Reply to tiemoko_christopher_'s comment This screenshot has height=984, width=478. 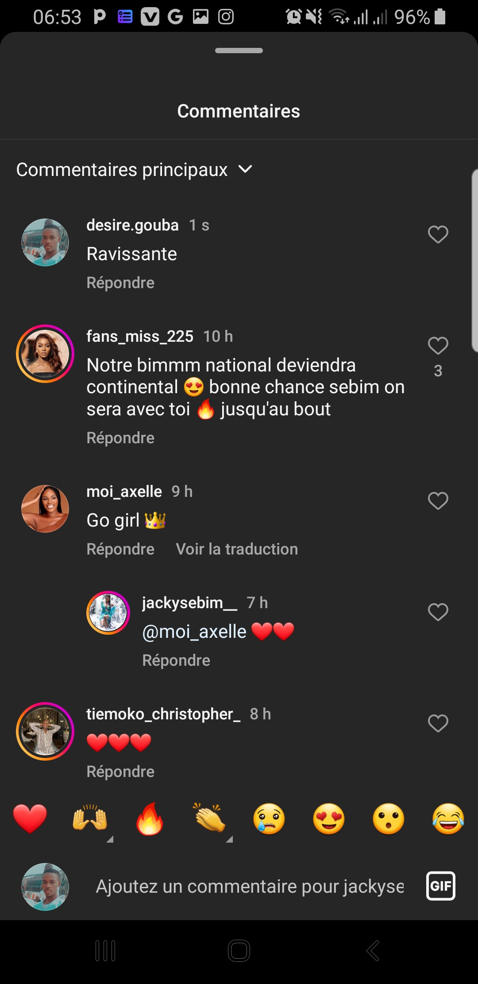click(x=120, y=772)
